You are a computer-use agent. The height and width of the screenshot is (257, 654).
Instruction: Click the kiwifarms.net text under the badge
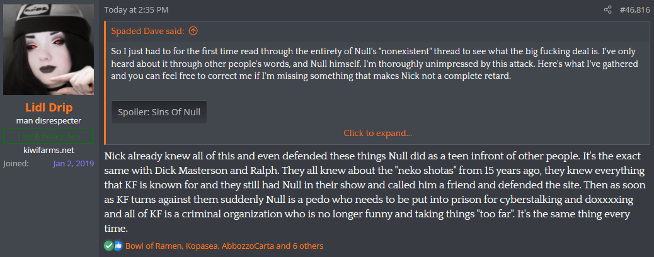(49, 150)
